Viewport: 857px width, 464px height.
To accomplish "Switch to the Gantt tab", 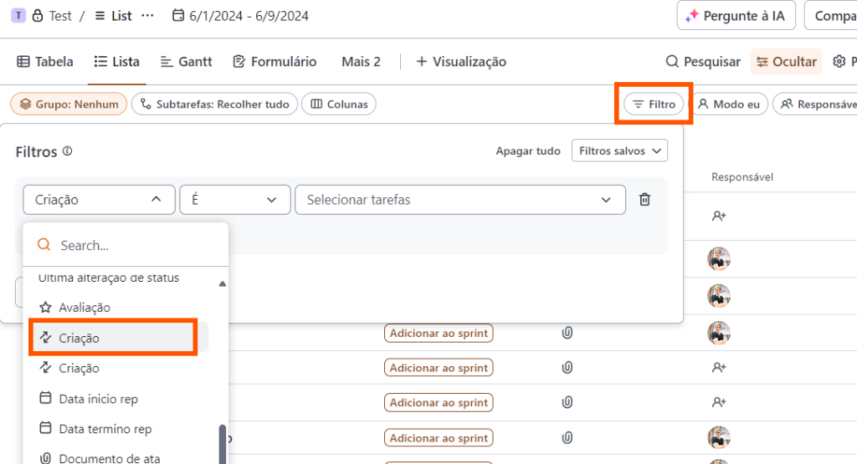I will (186, 61).
